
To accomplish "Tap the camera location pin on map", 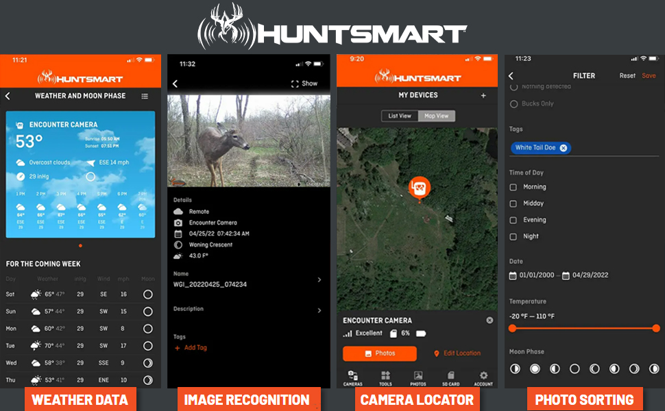I will coord(420,188).
